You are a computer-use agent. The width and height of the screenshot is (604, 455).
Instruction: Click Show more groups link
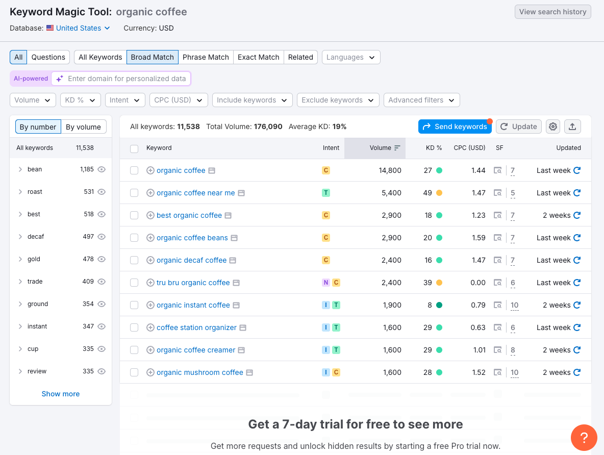[61, 394]
